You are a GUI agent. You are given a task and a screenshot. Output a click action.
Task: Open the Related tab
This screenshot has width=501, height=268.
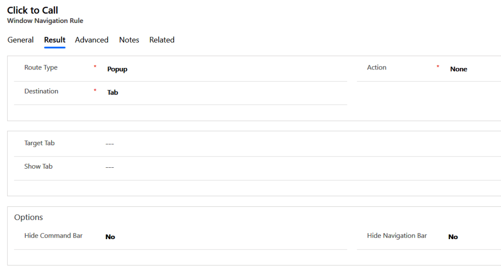click(x=162, y=40)
